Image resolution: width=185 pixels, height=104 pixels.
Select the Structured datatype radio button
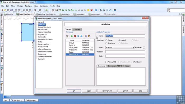pos(106,43)
